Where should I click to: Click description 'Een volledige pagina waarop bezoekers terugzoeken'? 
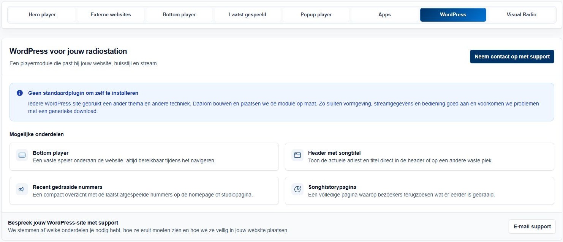pos(401,195)
